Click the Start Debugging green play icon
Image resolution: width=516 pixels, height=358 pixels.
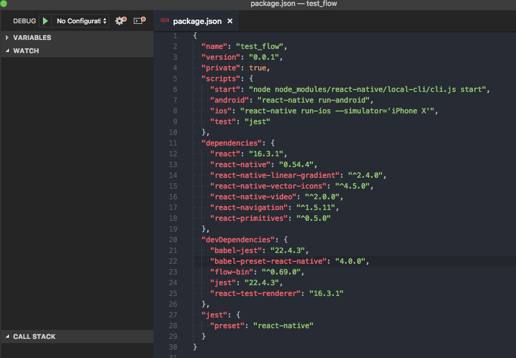point(45,20)
